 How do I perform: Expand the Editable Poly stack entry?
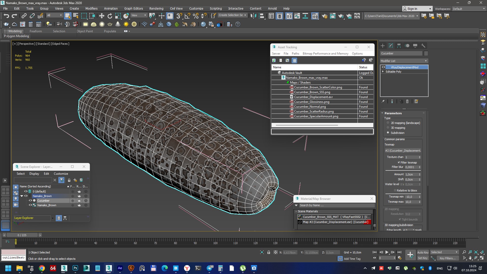coord(383,72)
